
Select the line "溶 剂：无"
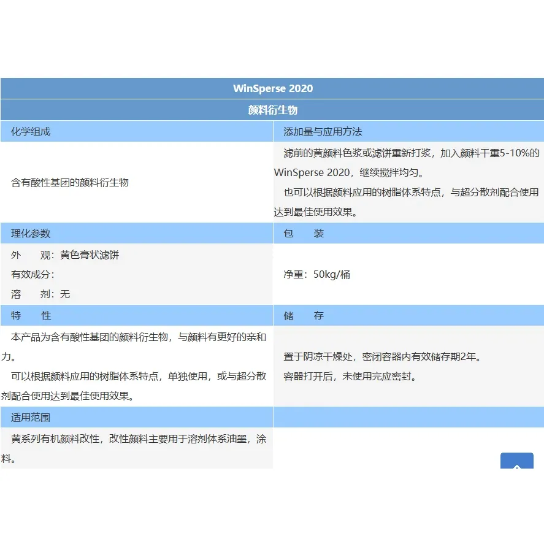pos(40,294)
